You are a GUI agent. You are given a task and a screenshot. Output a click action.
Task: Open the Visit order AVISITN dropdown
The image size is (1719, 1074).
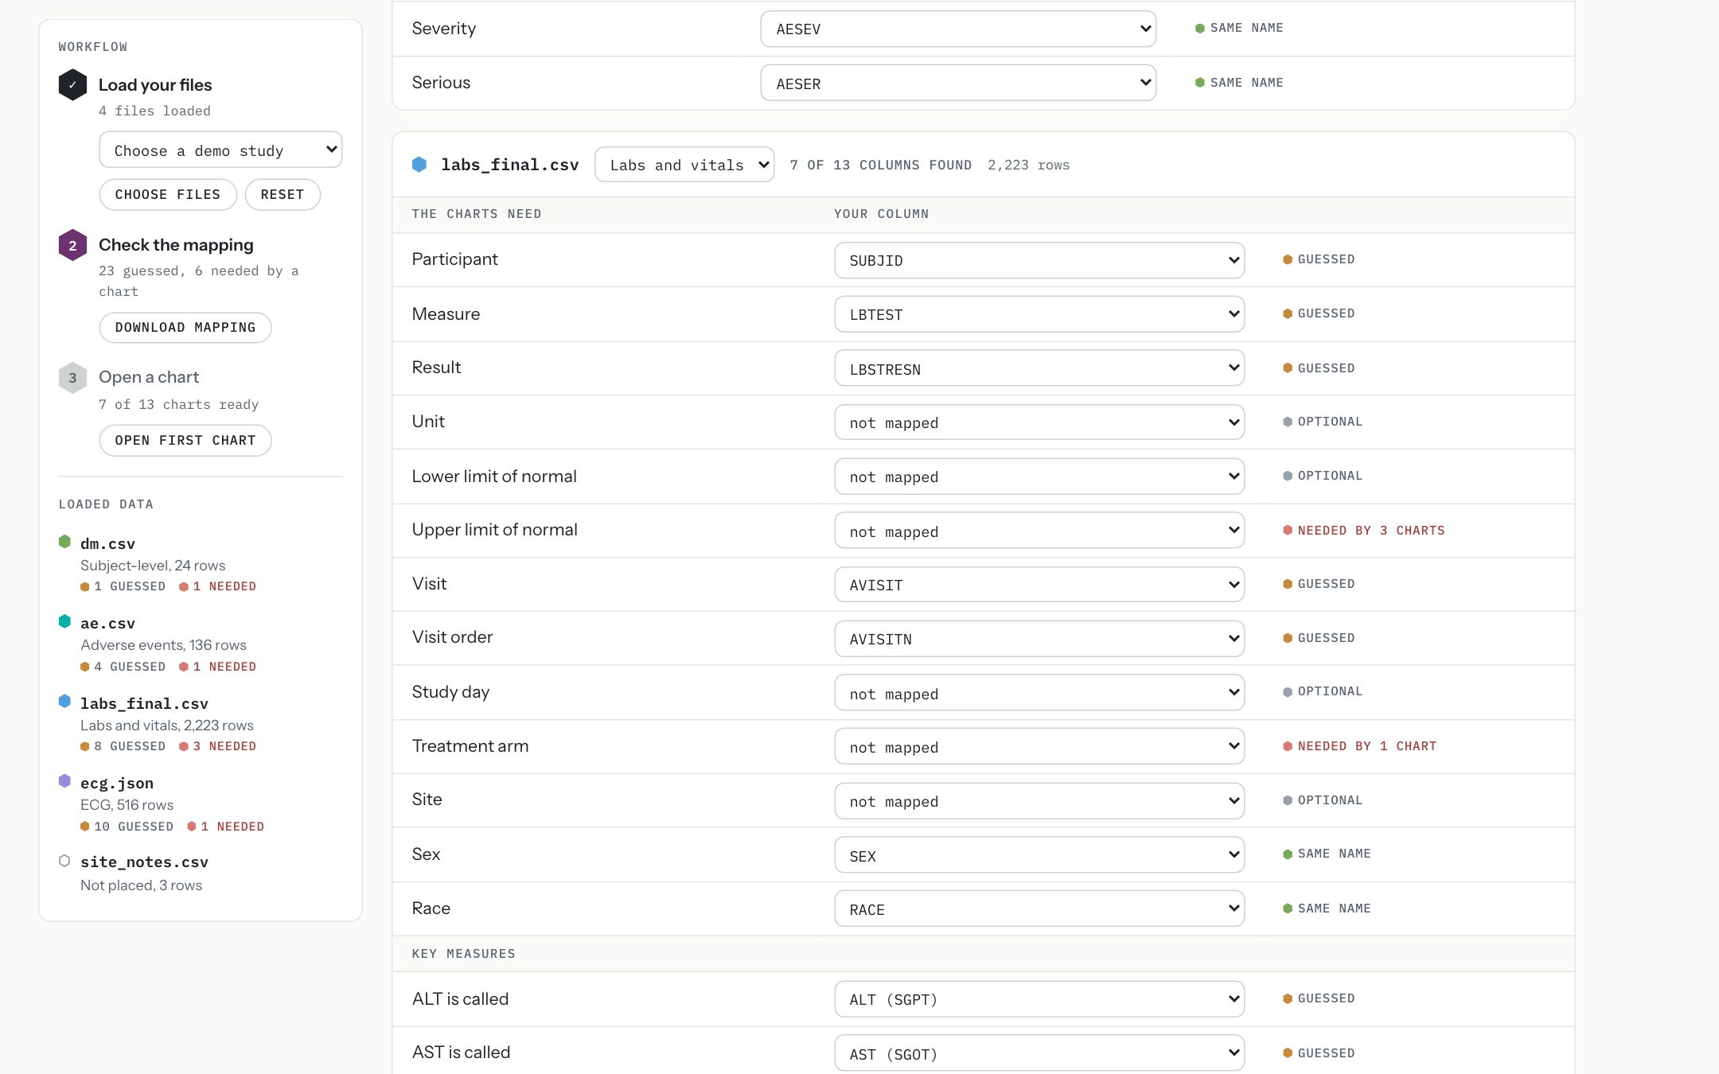[1039, 639]
